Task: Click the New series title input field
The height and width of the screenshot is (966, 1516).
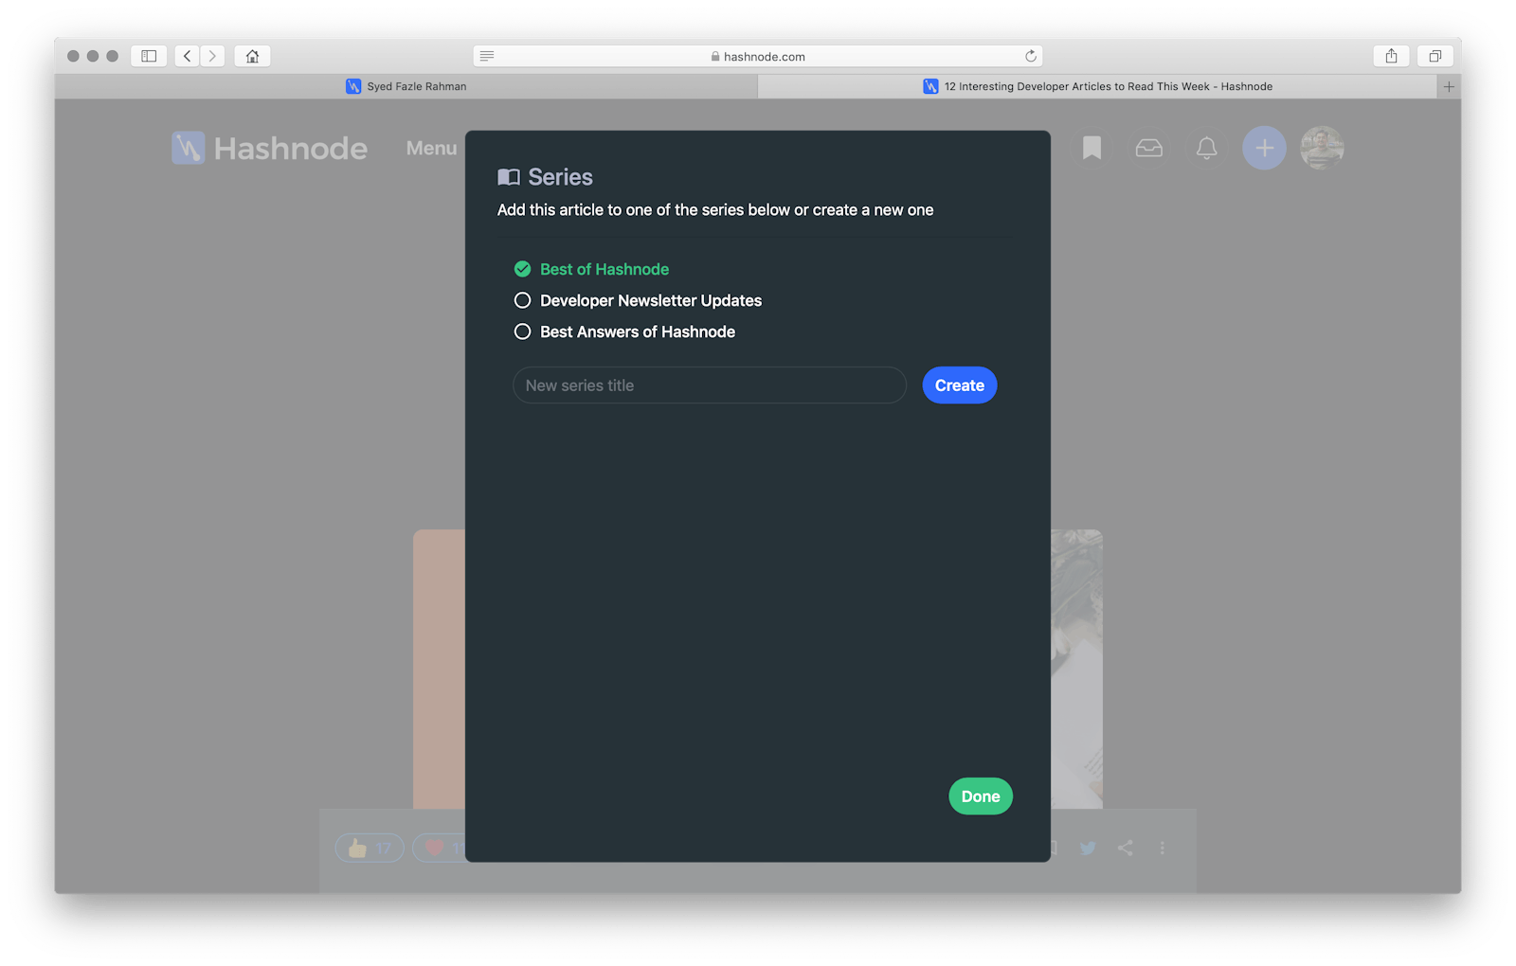Action: (710, 385)
